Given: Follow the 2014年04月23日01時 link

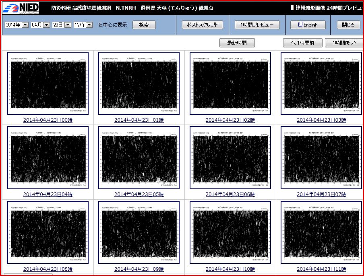Looking at the screenshot, I should [x=139, y=120].
